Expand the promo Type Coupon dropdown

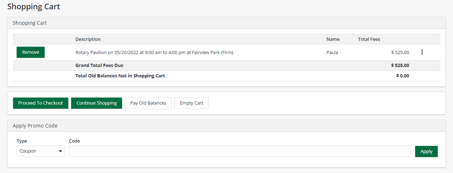pyautogui.click(x=40, y=151)
